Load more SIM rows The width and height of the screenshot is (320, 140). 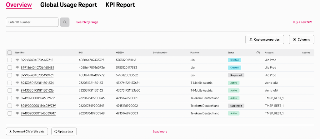[160, 132]
